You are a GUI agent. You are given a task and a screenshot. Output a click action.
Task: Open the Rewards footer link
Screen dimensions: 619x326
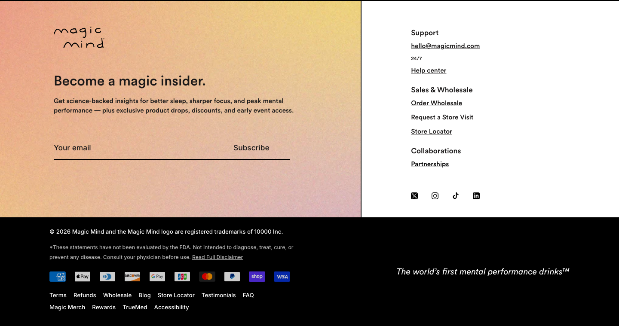click(104, 308)
